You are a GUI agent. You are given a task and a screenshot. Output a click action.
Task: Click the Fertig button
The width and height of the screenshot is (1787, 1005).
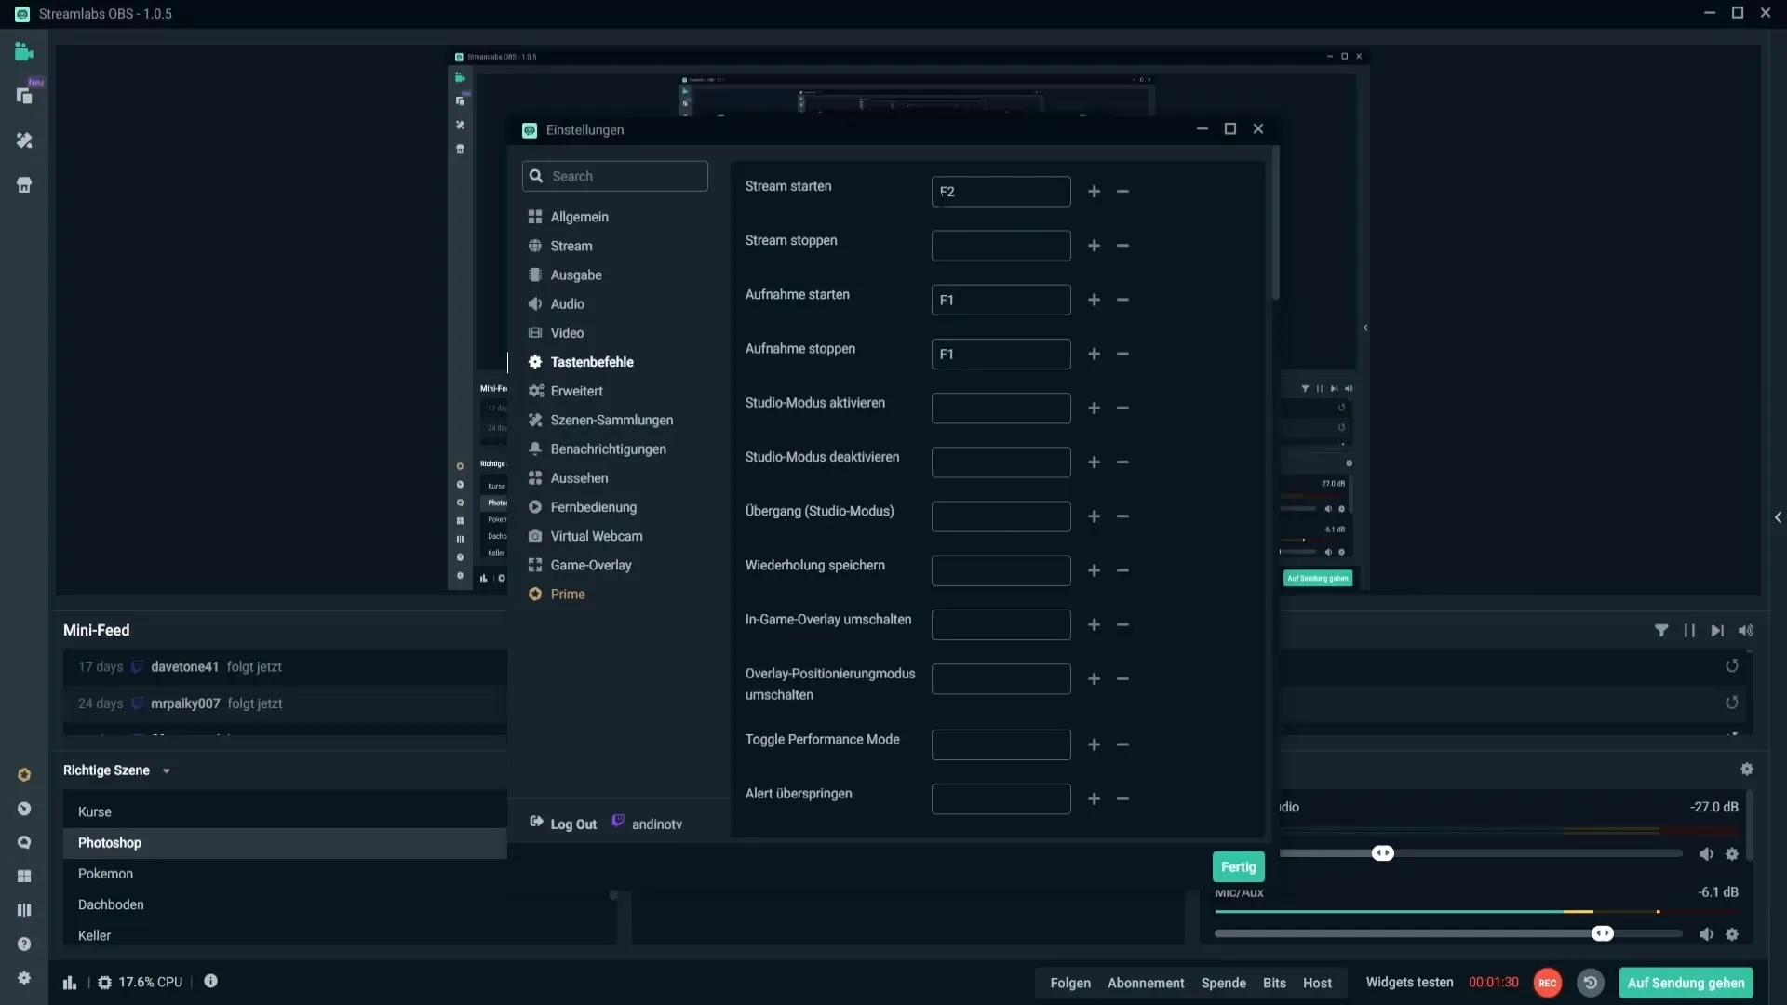click(1238, 867)
